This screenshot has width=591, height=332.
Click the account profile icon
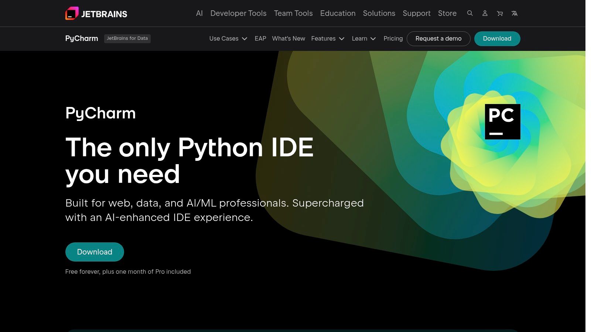pos(485,13)
